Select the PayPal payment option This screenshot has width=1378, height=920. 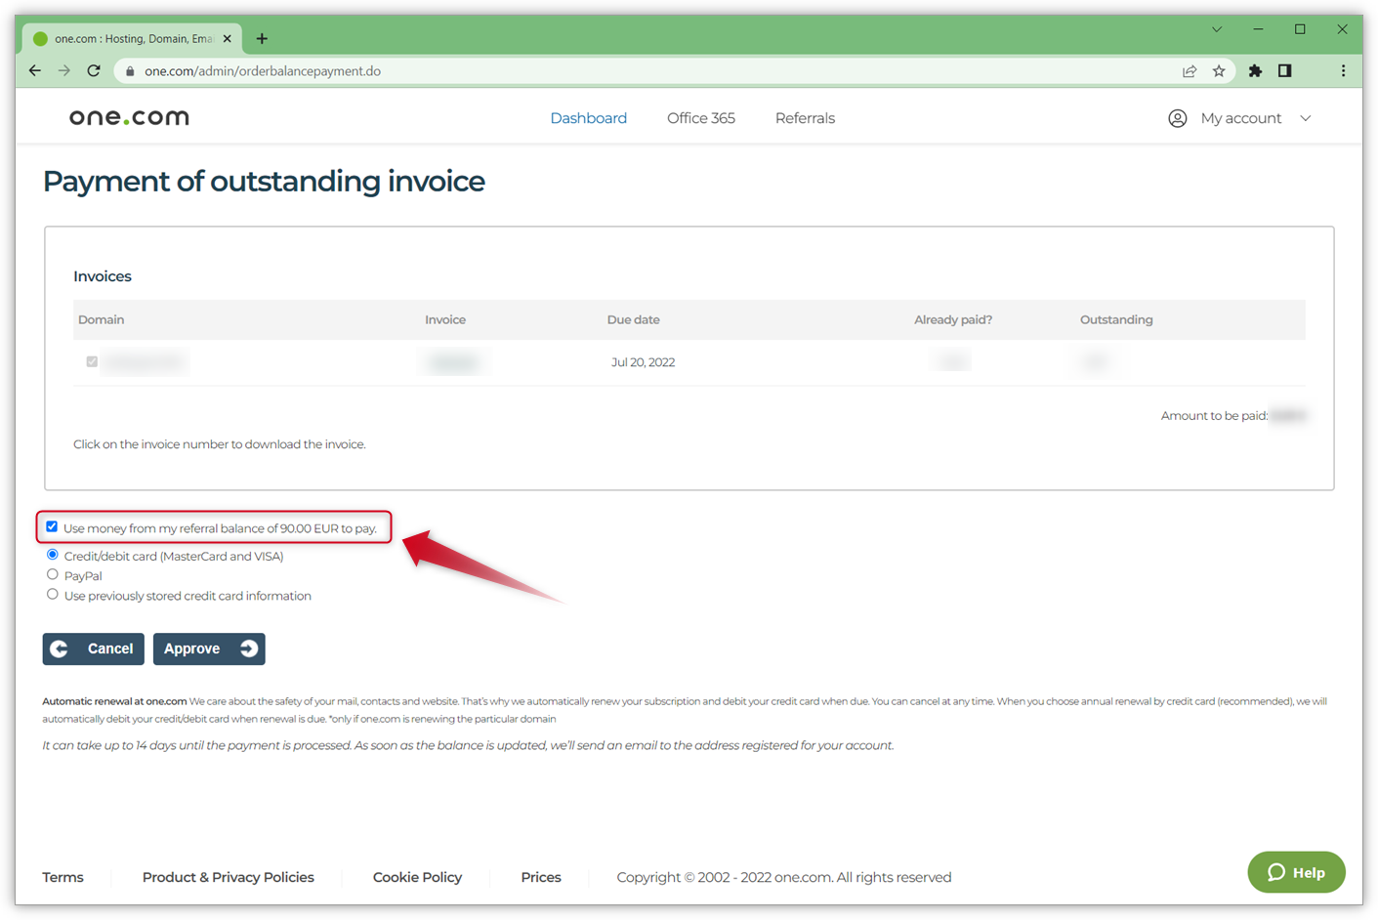53,575
